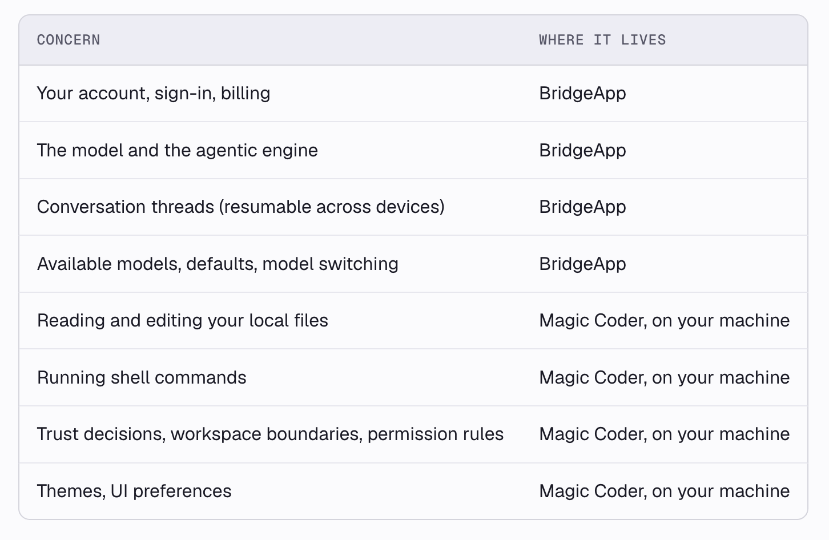Click the WHERE IT LIVES column header
Image resolution: width=829 pixels, height=540 pixels.
pyautogui.click(x=602, y=40)
